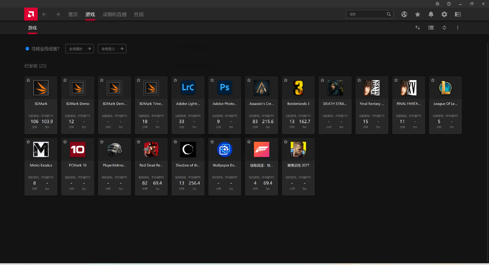
Task: Click the AMD logo icon
Action: pos(31,14)
